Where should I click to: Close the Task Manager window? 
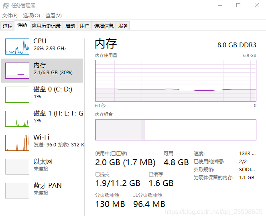[257, 6]
